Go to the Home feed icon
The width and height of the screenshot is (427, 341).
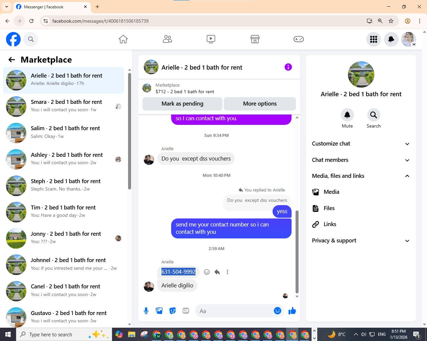(123, 39)
